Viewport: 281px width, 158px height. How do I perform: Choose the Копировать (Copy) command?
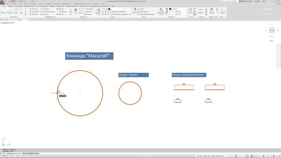click(x=34, y=12)
